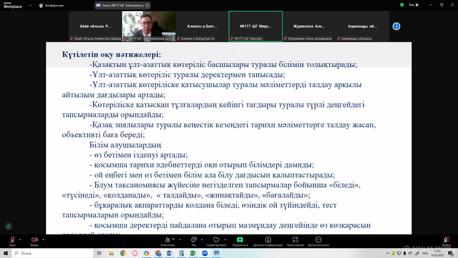Open the Дополнительно more options icon
Screen dimensions: 458x258
[x=318, y=240]
